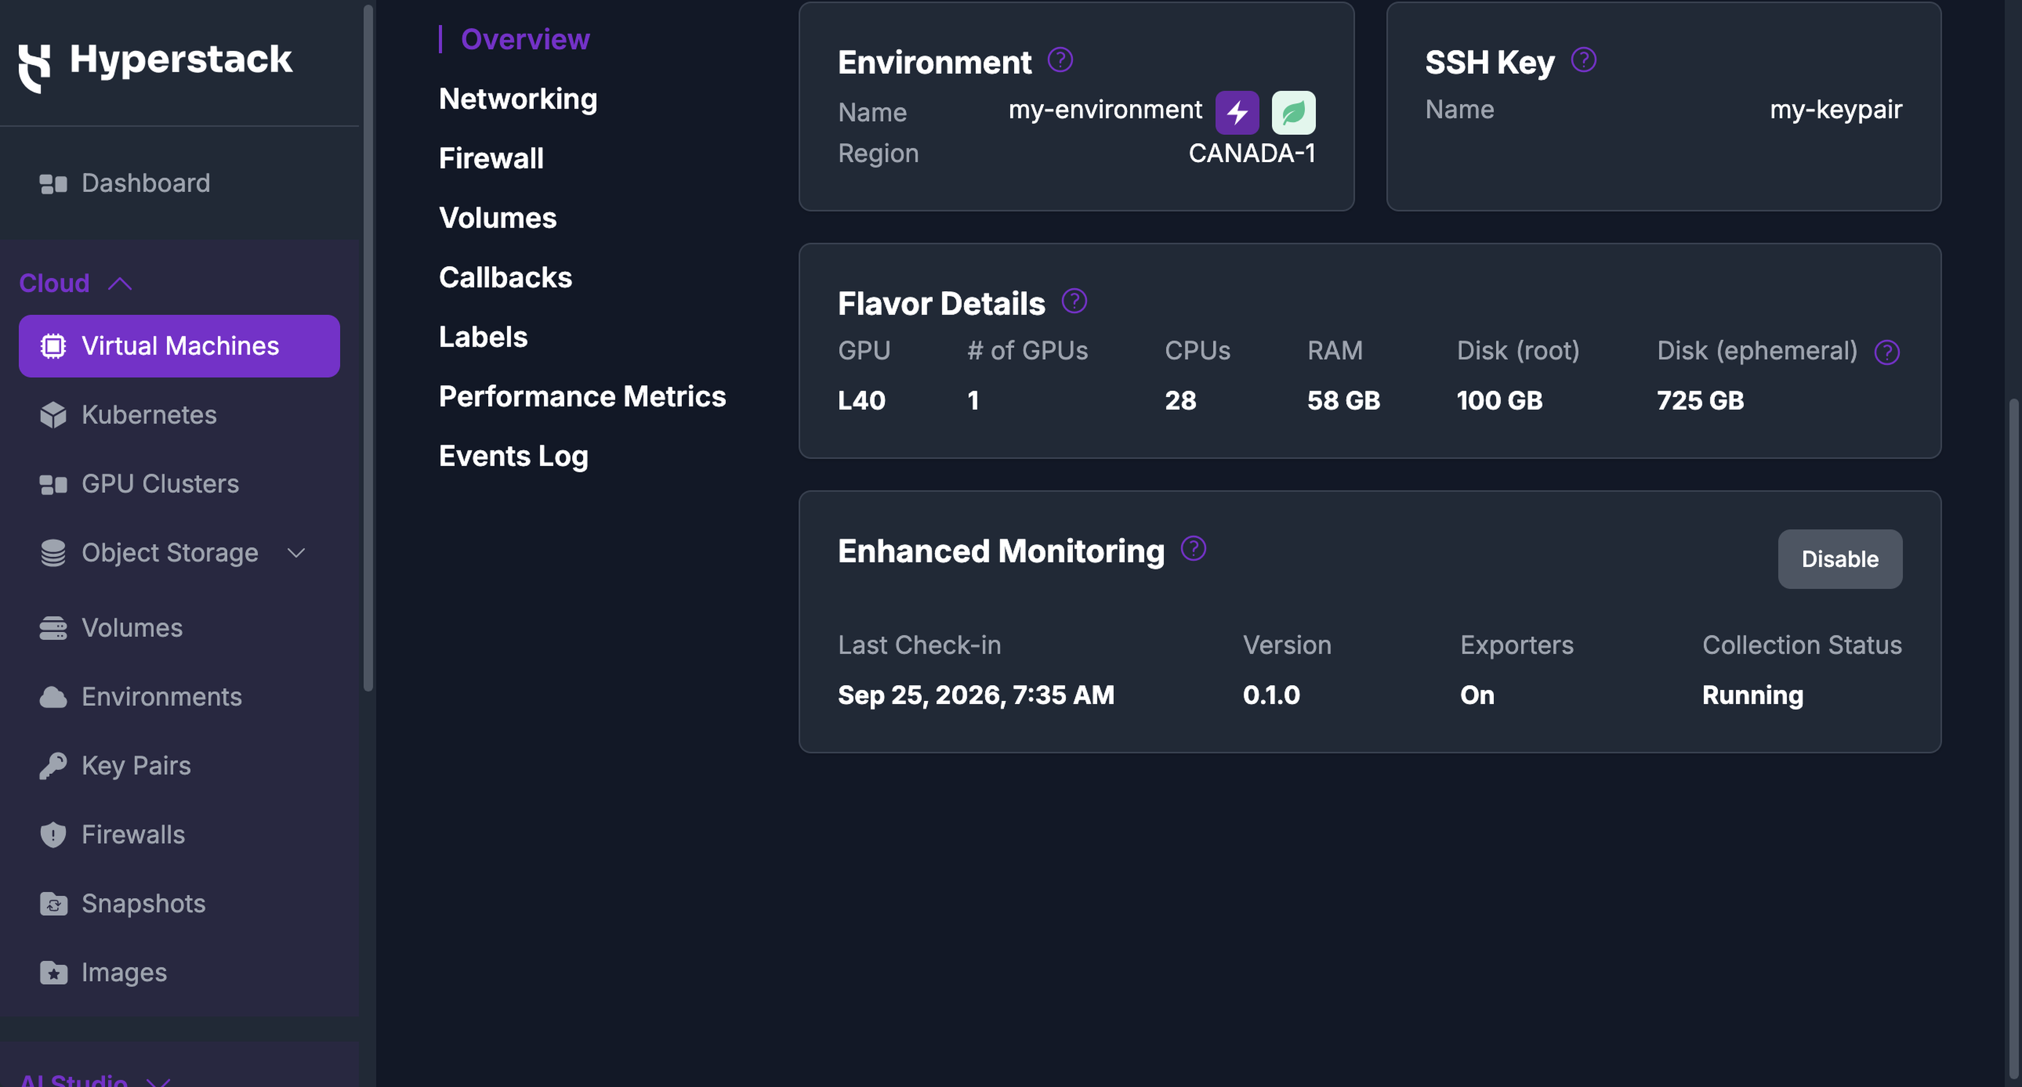Open sidebar Volumes disk icon
This screenshot has height=1087, width=2022.
tap(53, 628)
